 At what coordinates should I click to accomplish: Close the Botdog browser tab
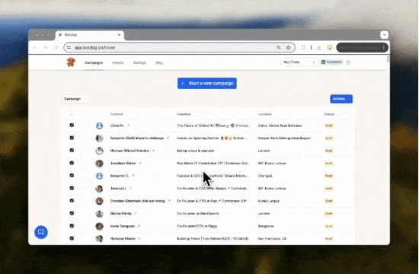(x=119, y=35)
